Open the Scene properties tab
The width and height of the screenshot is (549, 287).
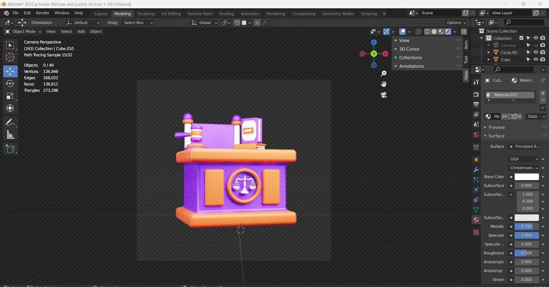pyautogui.click(x=476, y=125)
